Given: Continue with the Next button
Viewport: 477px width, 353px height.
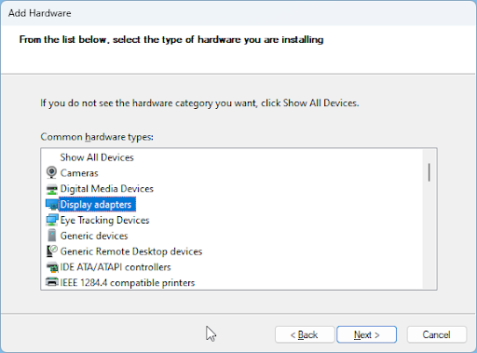Looking at the screenshot, I should (367, 334).
